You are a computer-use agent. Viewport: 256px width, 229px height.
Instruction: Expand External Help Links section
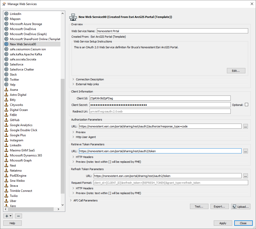pos(73,84)
